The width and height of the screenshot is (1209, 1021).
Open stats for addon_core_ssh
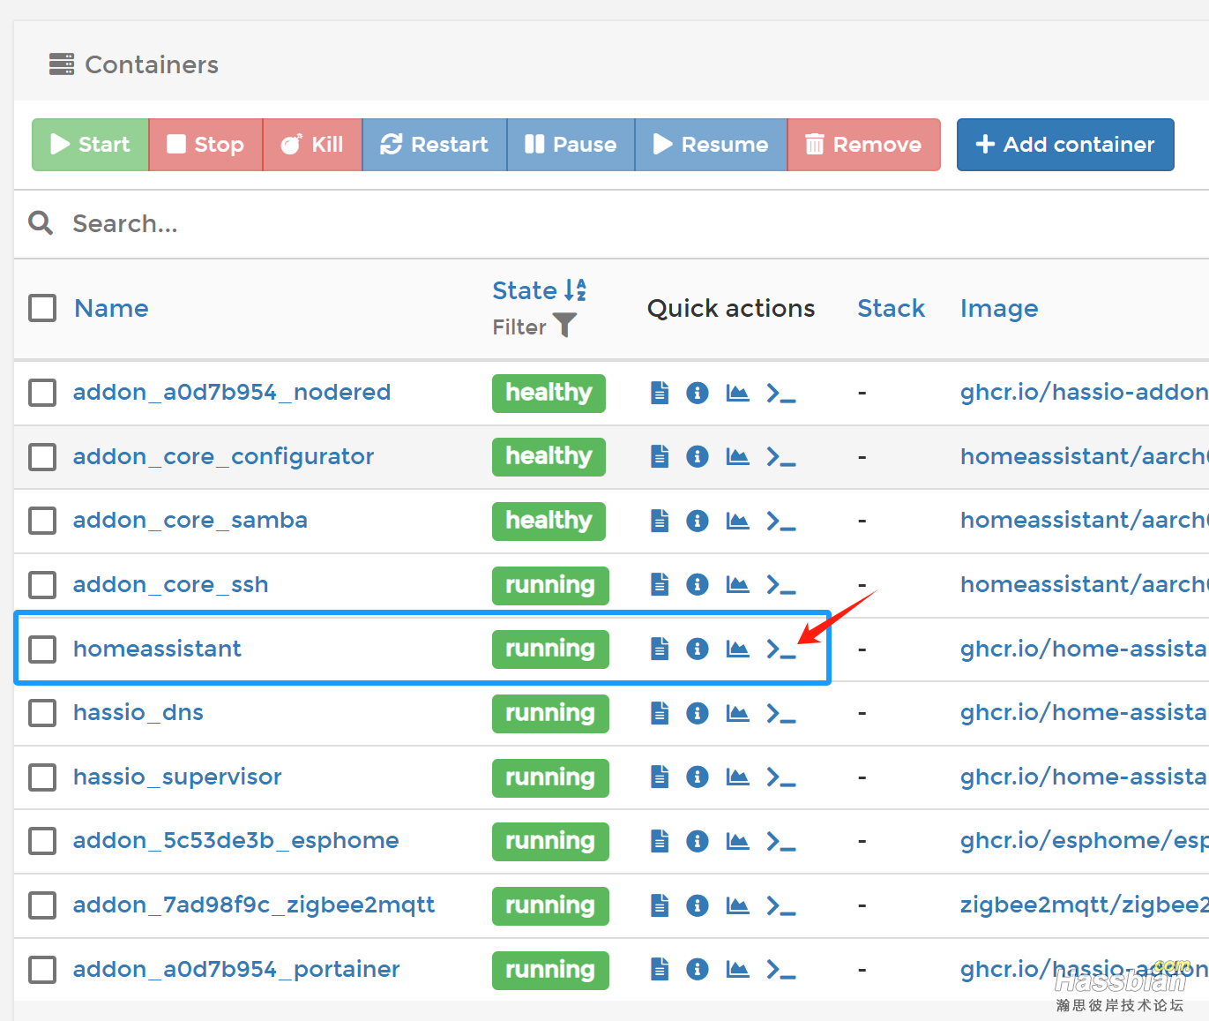click(x=737, y=584)
